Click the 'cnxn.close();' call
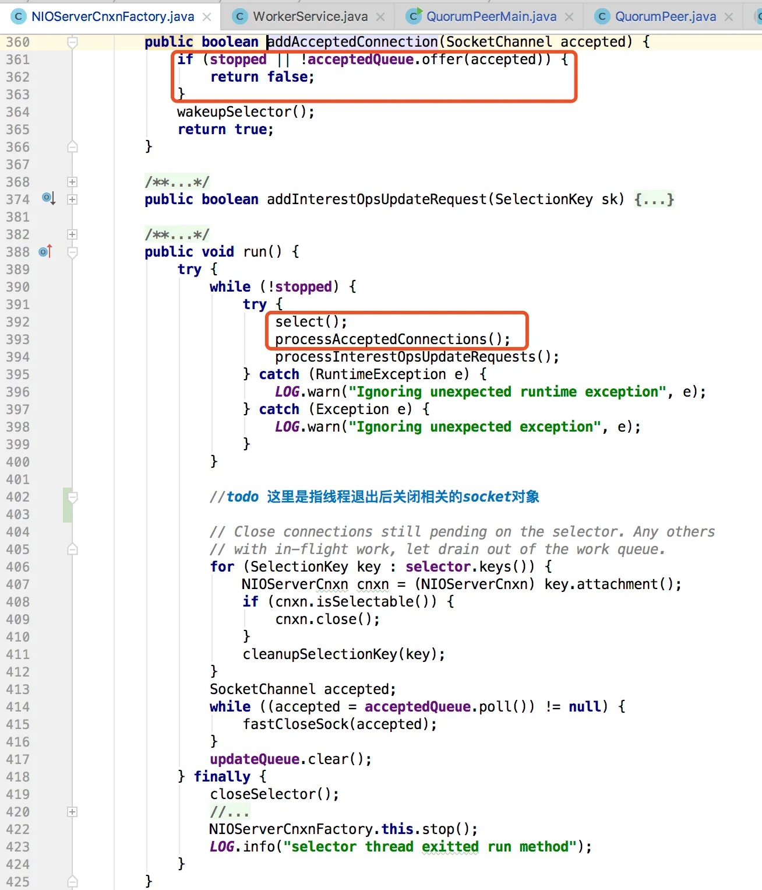The height and width of the screenshot is (890, 762). 327,619
